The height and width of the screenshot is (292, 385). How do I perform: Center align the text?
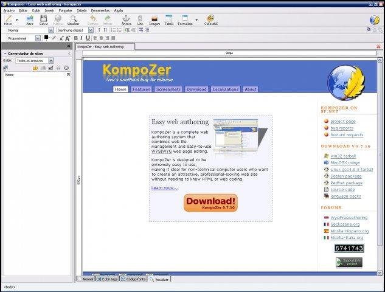click(x=101, y=38)
